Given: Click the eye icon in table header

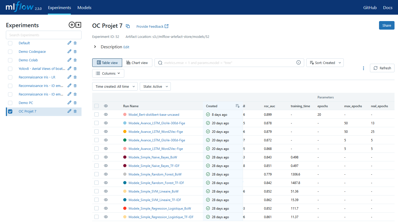Looking at the screenshot, I should 106,106.
